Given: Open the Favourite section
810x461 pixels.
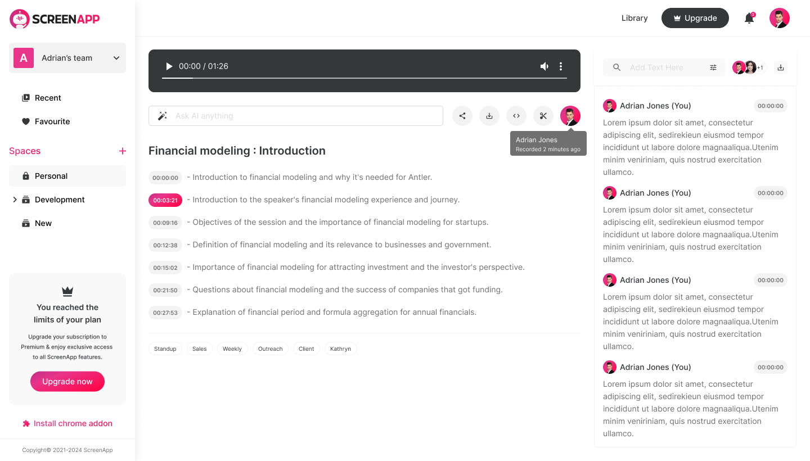Looking at the screenshot, I should click(x=52, y=121).
